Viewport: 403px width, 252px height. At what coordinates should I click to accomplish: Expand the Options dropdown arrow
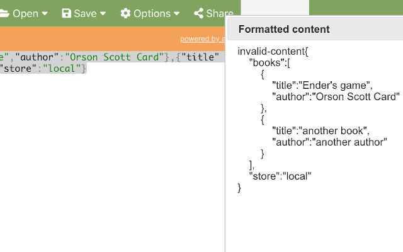pos(176,13)
